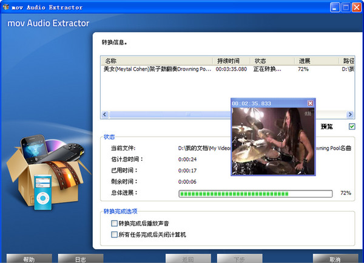
Task: Open the 日志 log button
Action: click(x=80, y=259)
